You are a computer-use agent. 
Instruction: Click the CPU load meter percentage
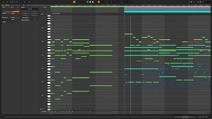[x=202, y=2]
